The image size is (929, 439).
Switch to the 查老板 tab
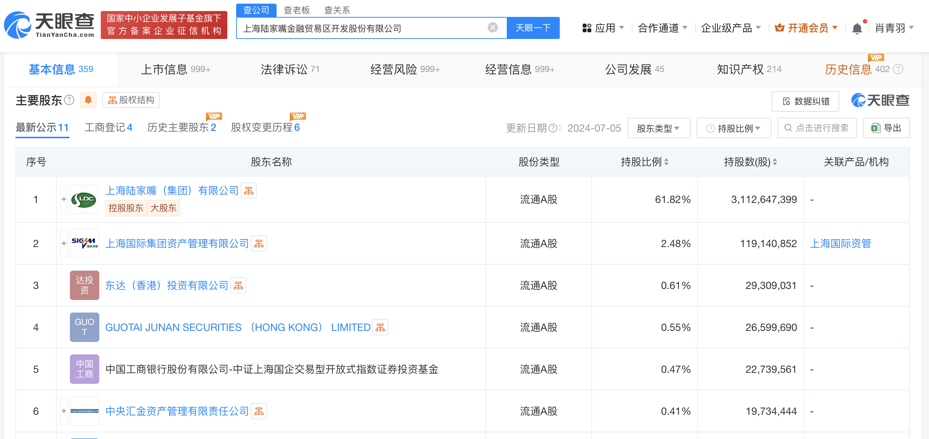click(296, 10)
